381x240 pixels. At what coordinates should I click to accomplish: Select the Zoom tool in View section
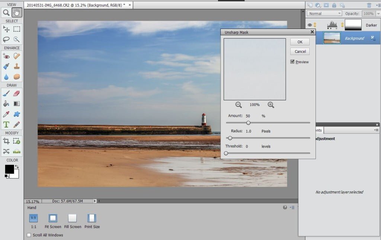click(6, 13)
